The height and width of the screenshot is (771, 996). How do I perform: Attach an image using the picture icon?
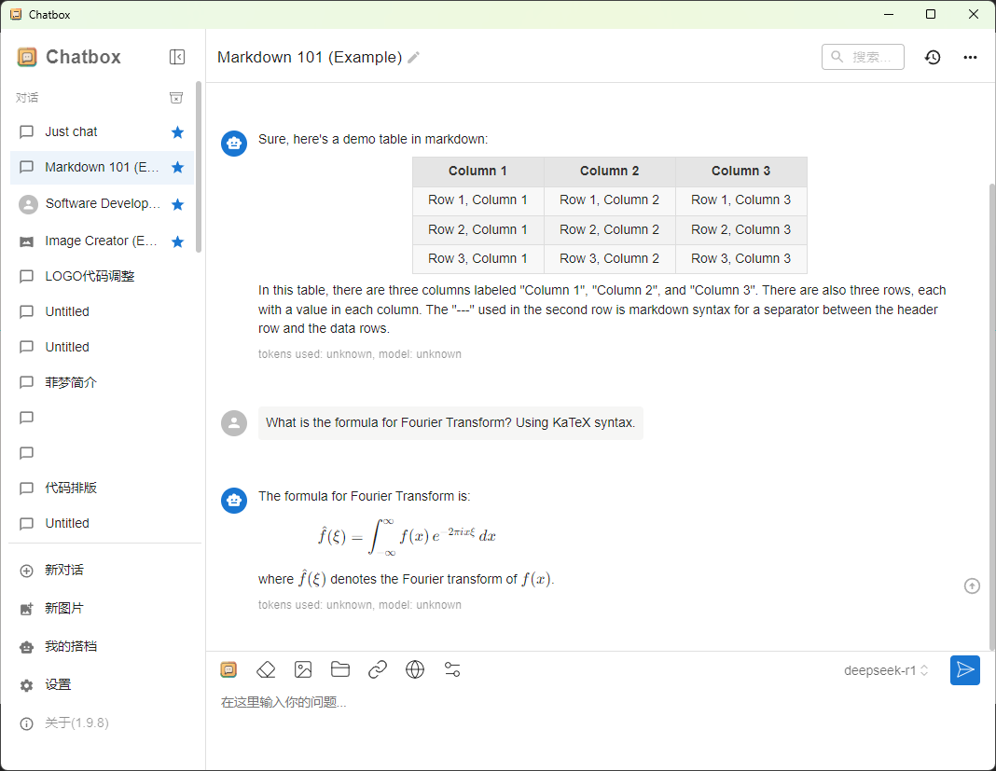(x=303, y=669)
